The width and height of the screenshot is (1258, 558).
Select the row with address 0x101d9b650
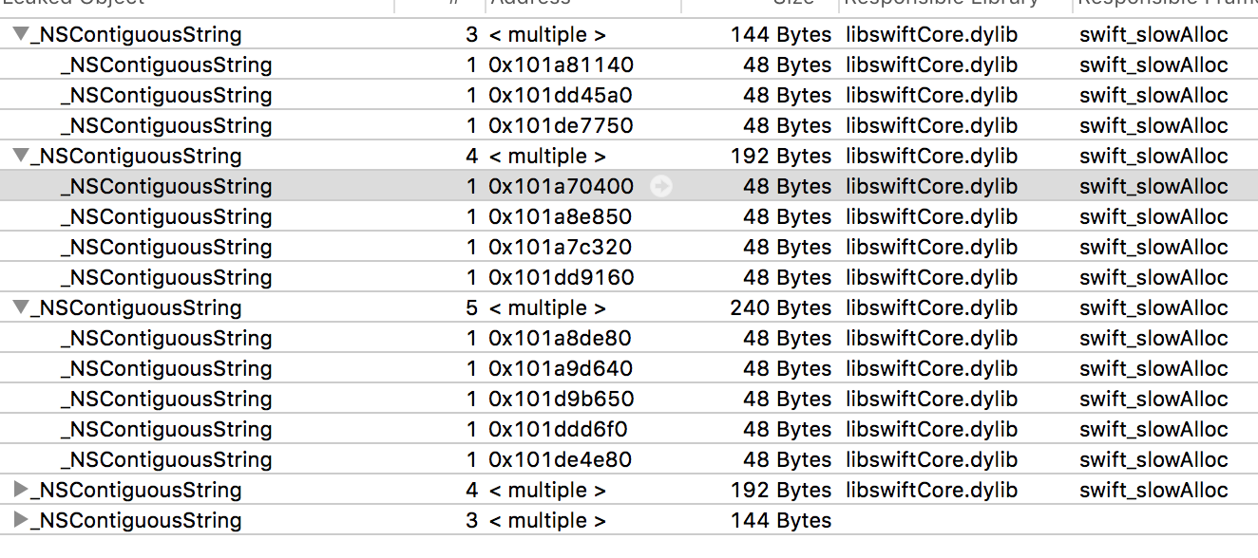[x=629, y=400]
